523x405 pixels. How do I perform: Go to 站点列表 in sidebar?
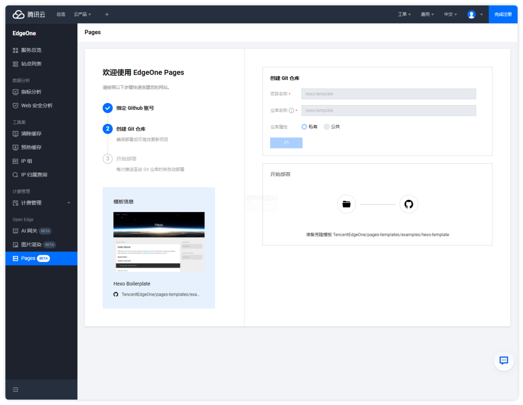(31, 64)
